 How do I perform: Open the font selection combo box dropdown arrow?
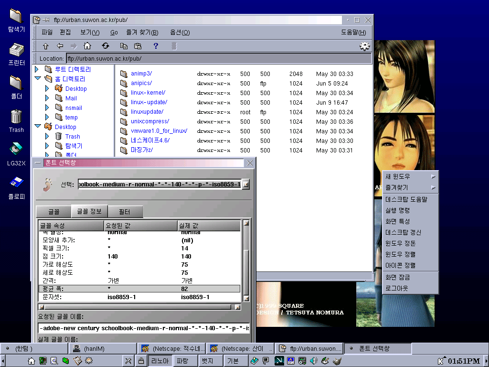pos(246,184)
